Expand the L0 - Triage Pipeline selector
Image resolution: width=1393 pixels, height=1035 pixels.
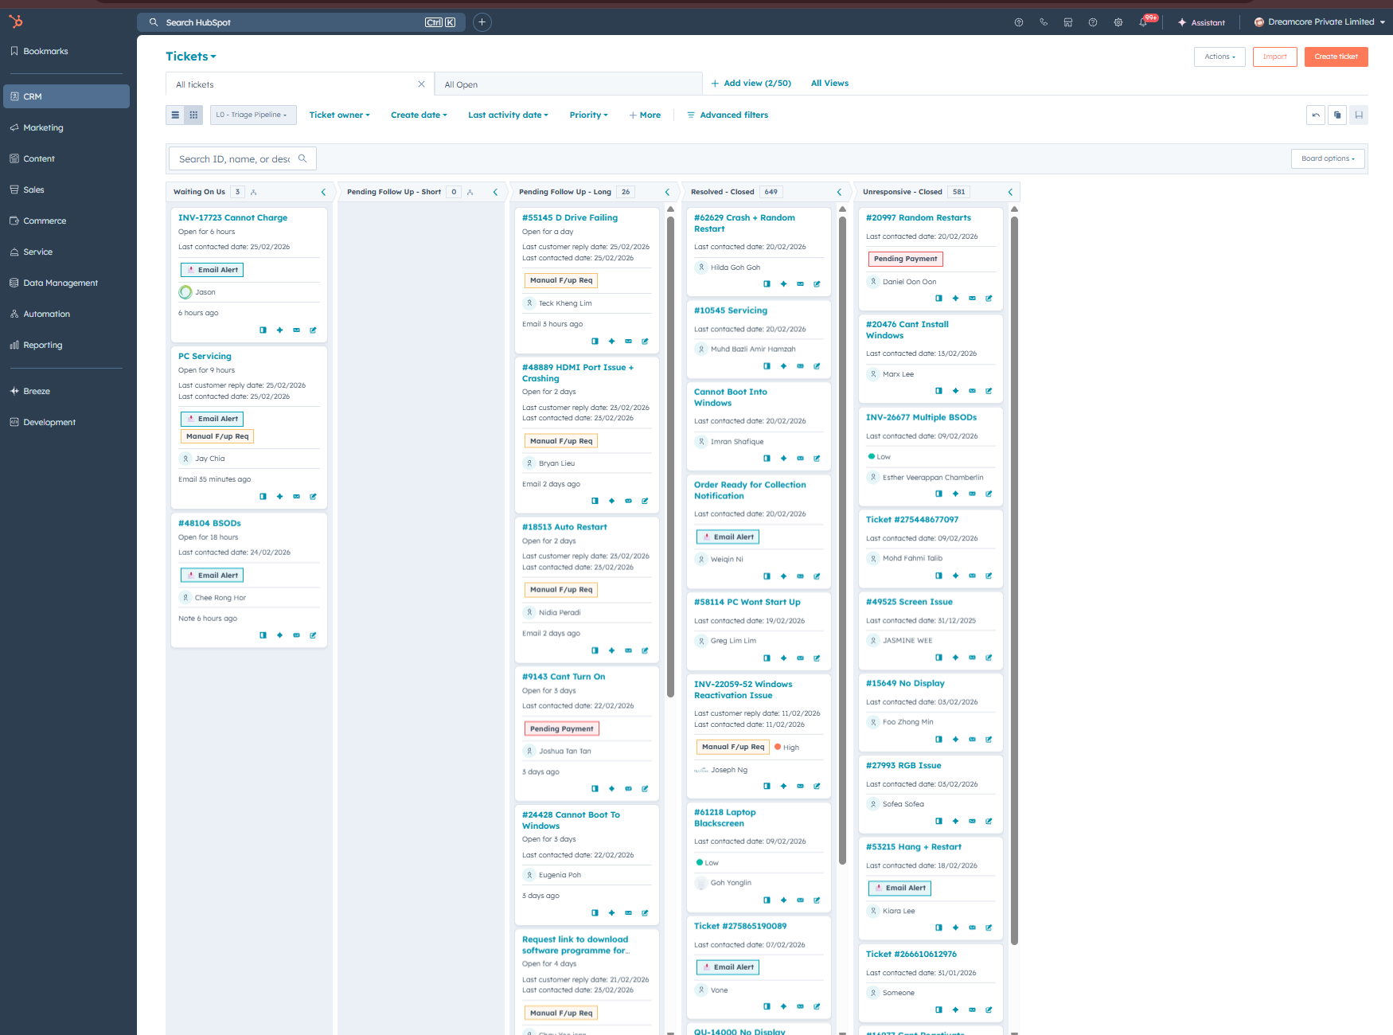tap(253, 115)
